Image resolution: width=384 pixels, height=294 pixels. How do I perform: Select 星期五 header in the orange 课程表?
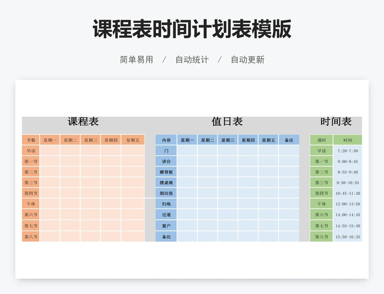(132, 140)
